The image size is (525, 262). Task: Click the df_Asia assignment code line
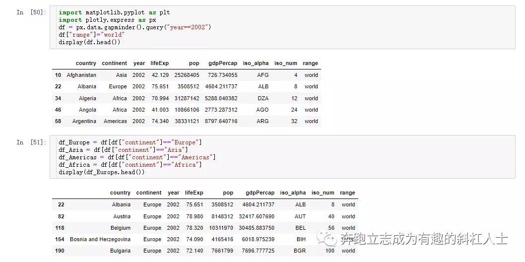coord(123,149)
